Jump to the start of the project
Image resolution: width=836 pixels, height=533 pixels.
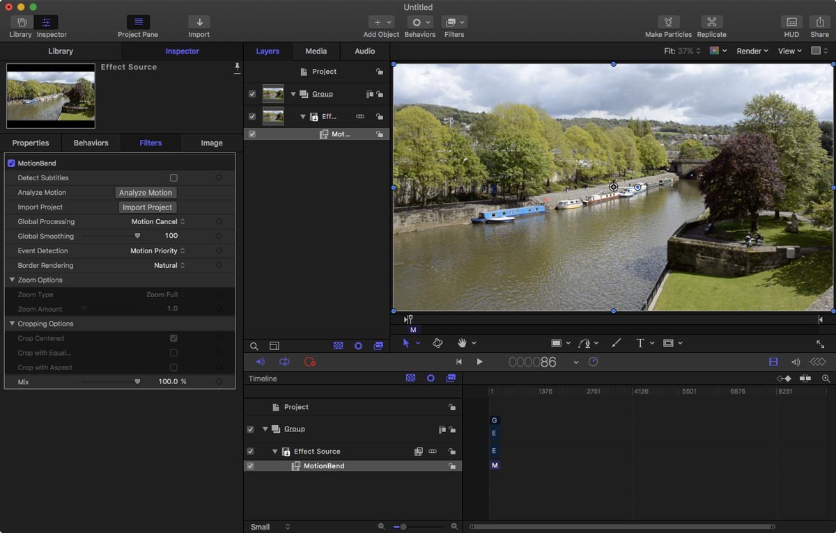[458, 362]
